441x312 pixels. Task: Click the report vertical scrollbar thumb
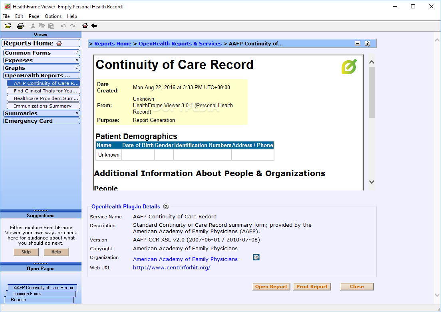pos(371,92)
